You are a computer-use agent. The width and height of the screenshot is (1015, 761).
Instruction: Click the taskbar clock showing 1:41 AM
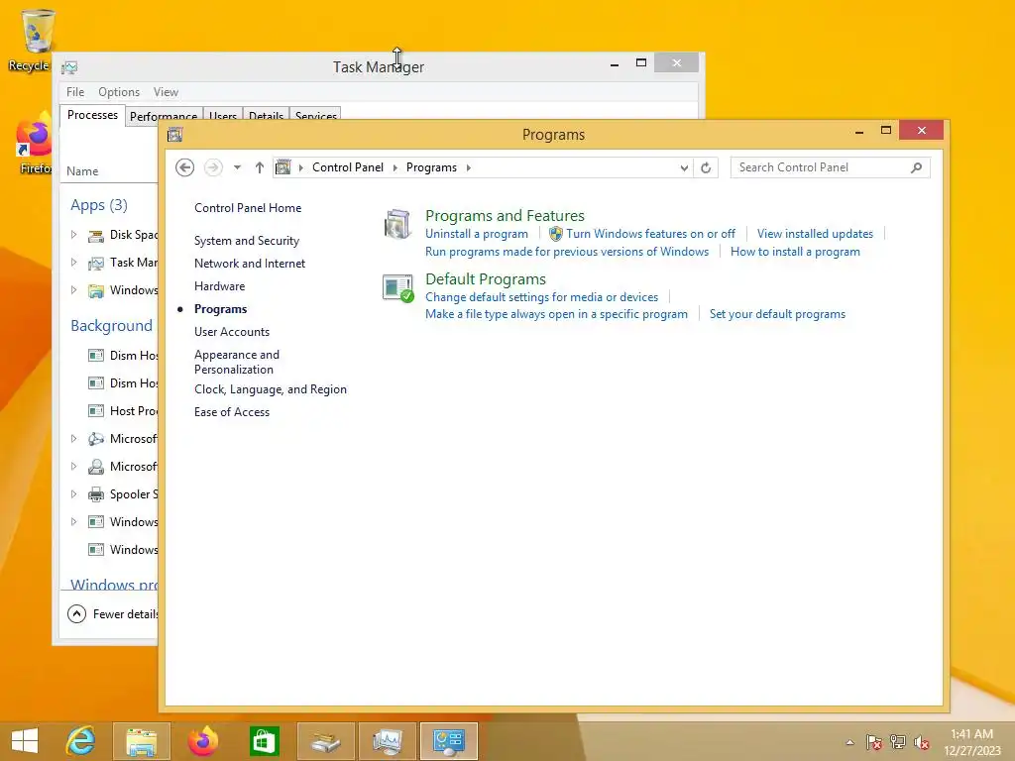971,742
